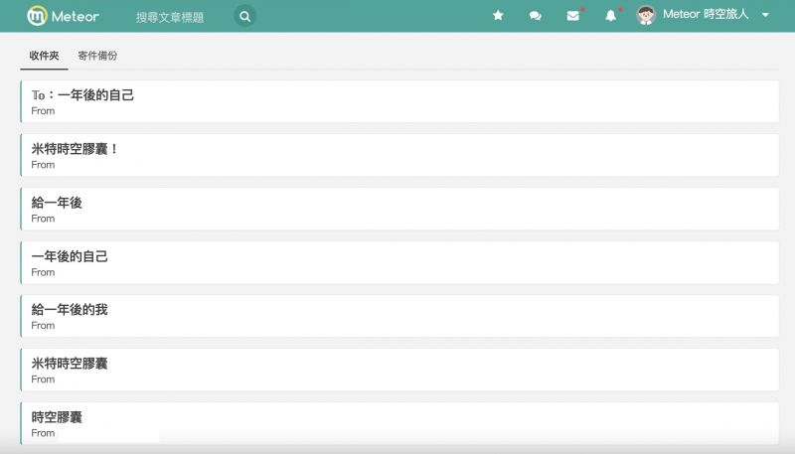795x454 pixels.
Task: Open the mail envelope icon
Action: tap(573, 16)
